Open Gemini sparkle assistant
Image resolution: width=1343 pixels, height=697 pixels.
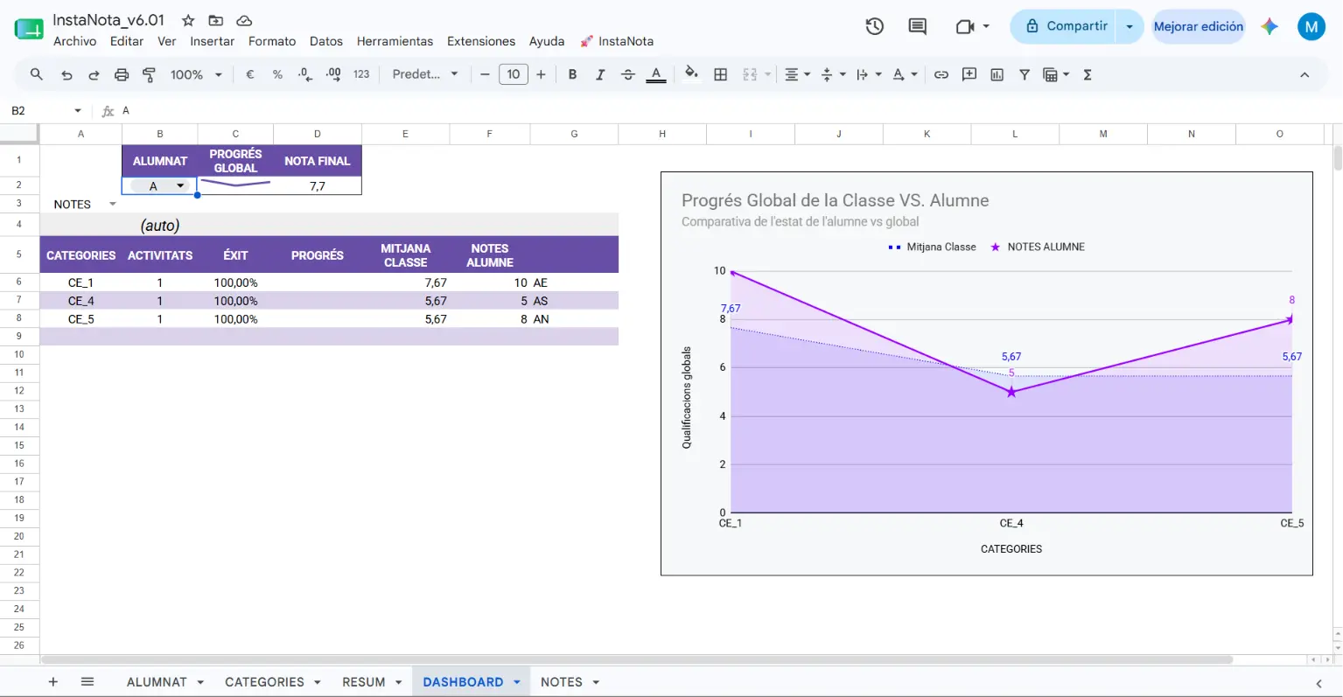(1270, 26)
